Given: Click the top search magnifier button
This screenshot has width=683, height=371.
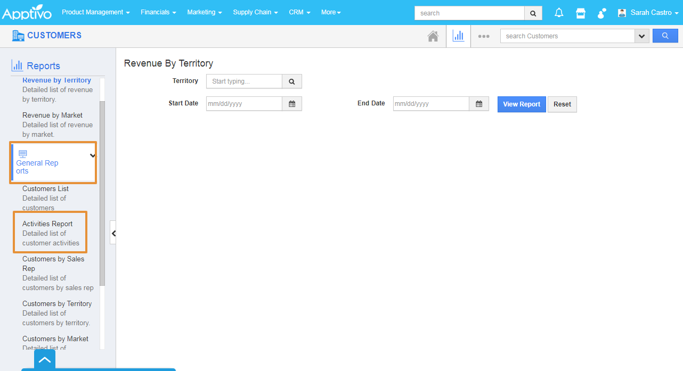Looking at the screenshot, I should pos(533,13).
